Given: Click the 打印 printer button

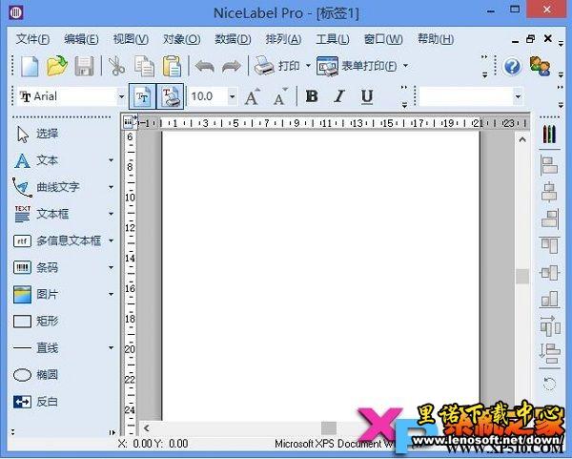Looking at the screenshot, I should click(277, 66).
